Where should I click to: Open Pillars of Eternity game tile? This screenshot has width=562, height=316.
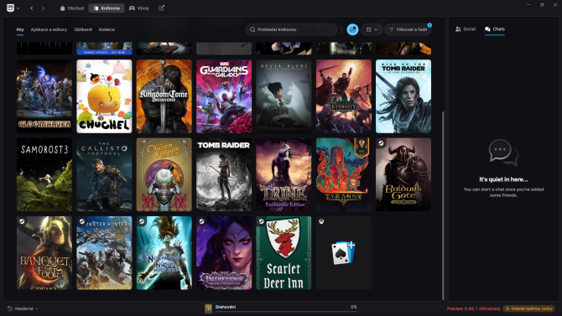point(344,96)
